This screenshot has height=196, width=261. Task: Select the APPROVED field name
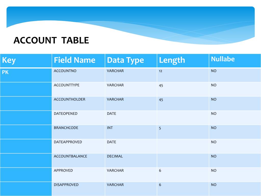(63, 170)
